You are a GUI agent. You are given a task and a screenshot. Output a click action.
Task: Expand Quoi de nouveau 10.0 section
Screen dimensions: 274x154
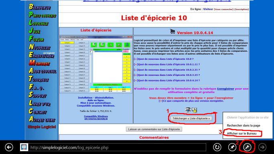tap(164, 59)
